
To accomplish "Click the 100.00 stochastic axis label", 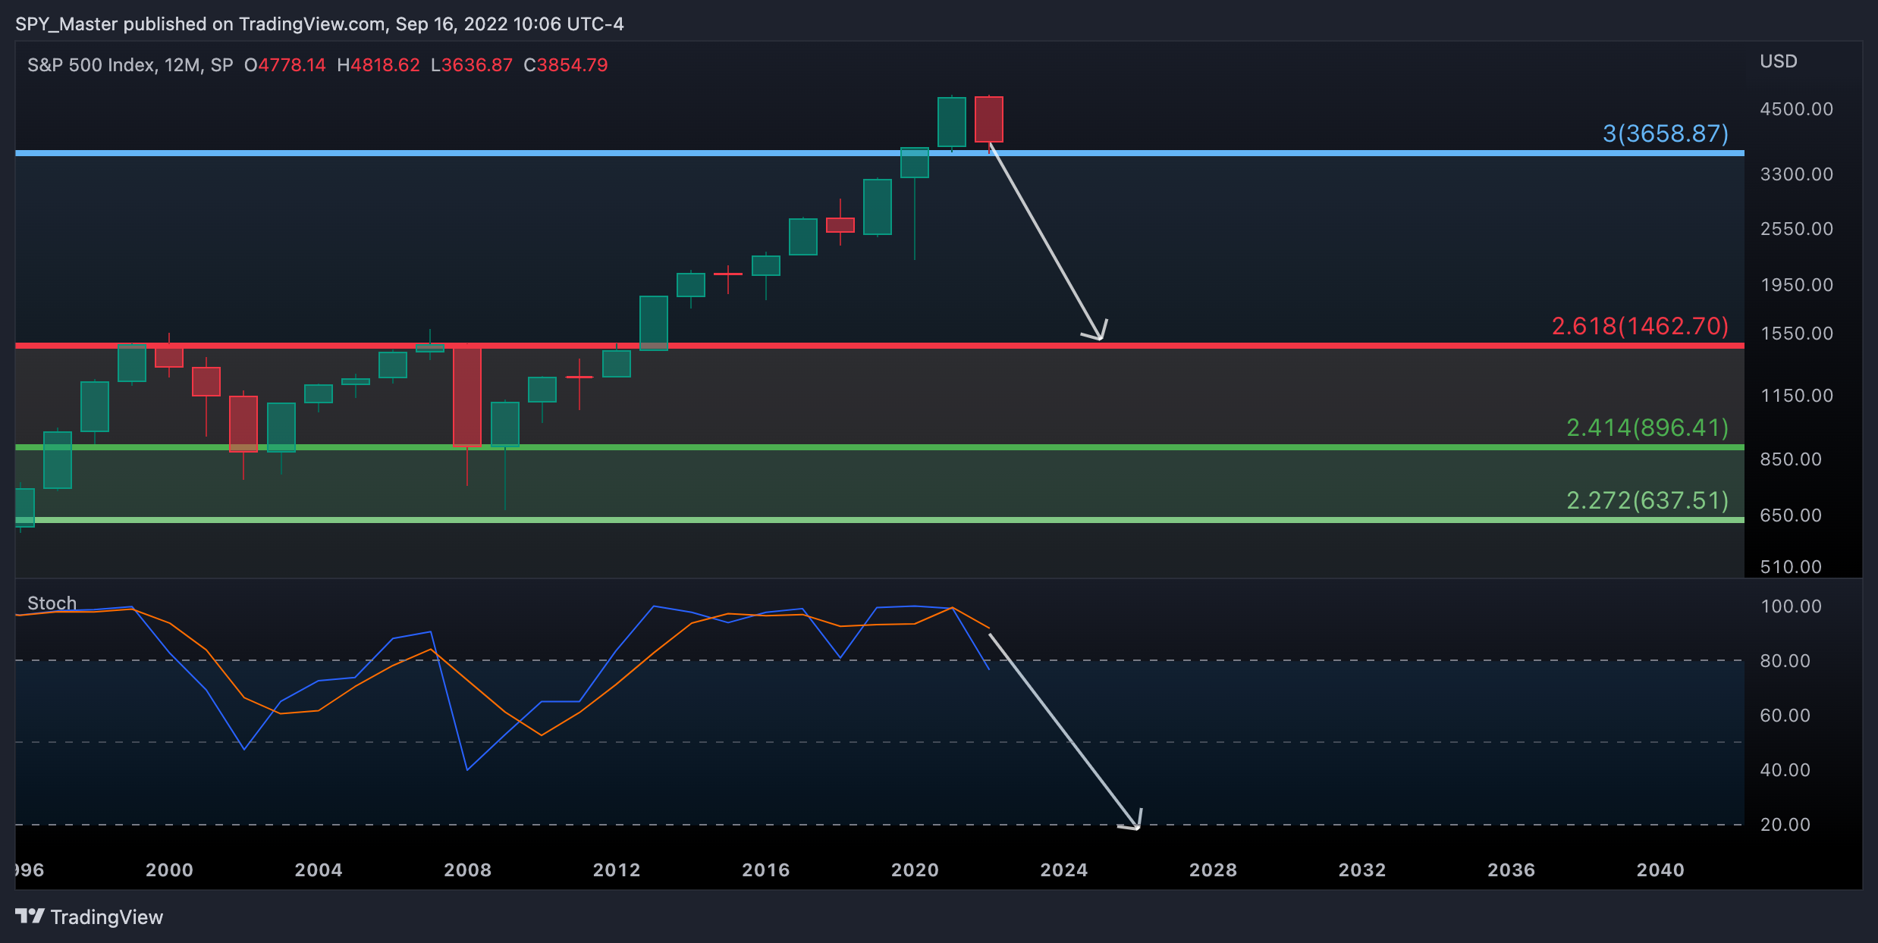I will click(x=1791, y=606).
